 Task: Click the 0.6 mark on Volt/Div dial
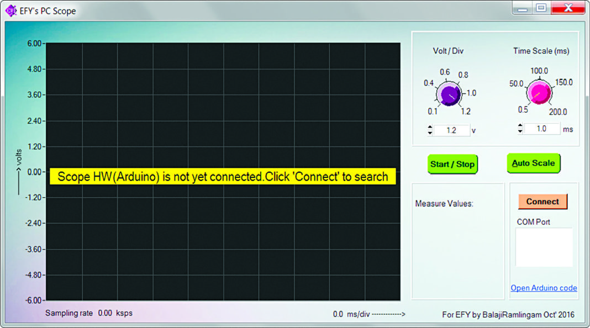(445, 72)
